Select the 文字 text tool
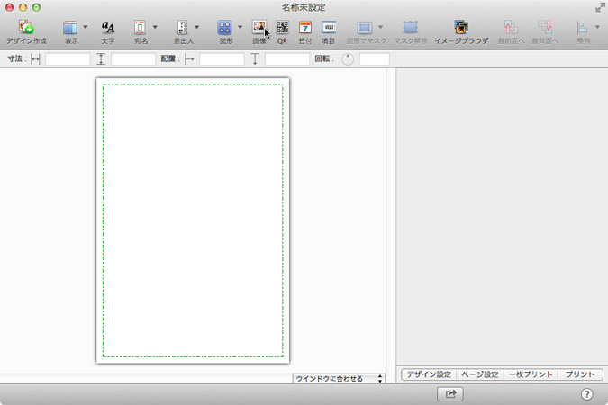Viewport: 608px width, 405px height. [108, 29]
